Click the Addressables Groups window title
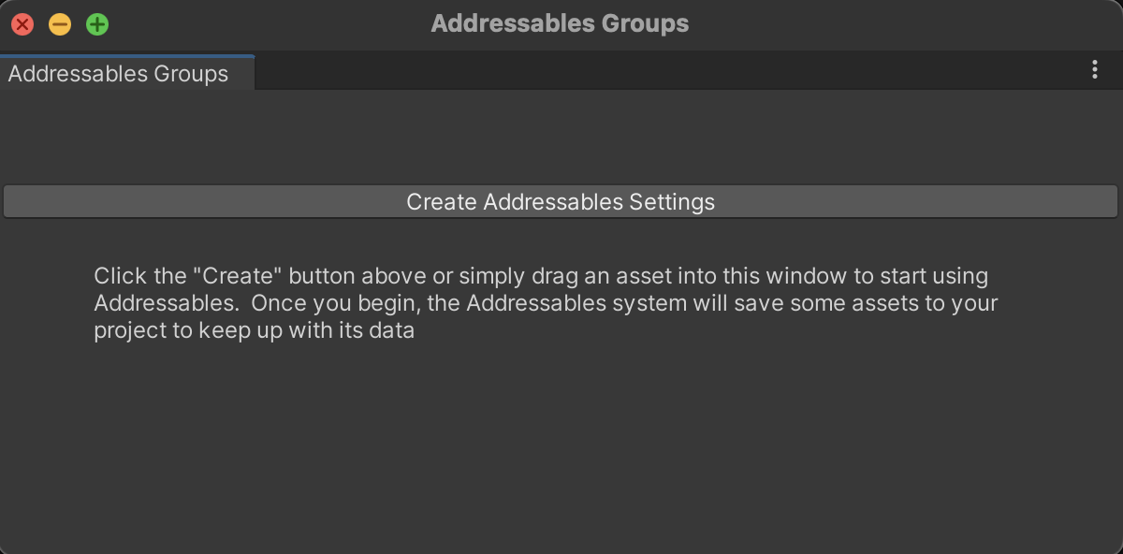 point(560,24)
